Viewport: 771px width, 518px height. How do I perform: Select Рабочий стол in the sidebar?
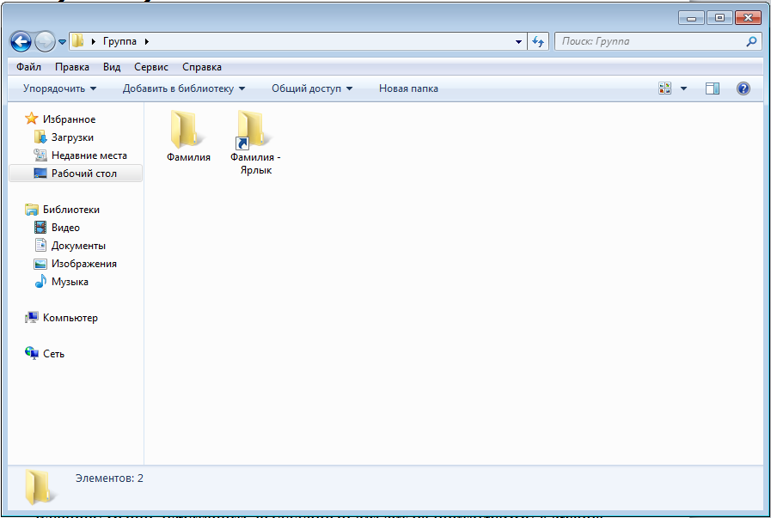pos(84,174)
